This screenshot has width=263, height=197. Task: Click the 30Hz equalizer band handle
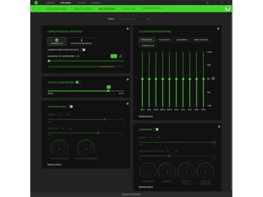[x=143, y=79]
